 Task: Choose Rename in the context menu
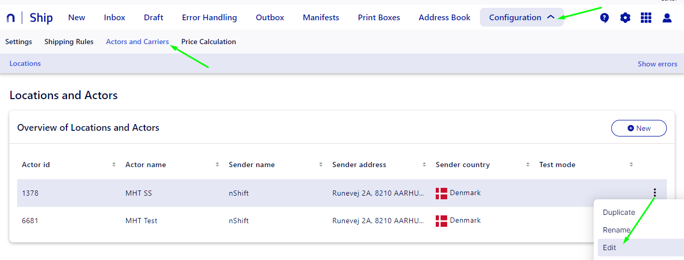click(x=616, y=230)
